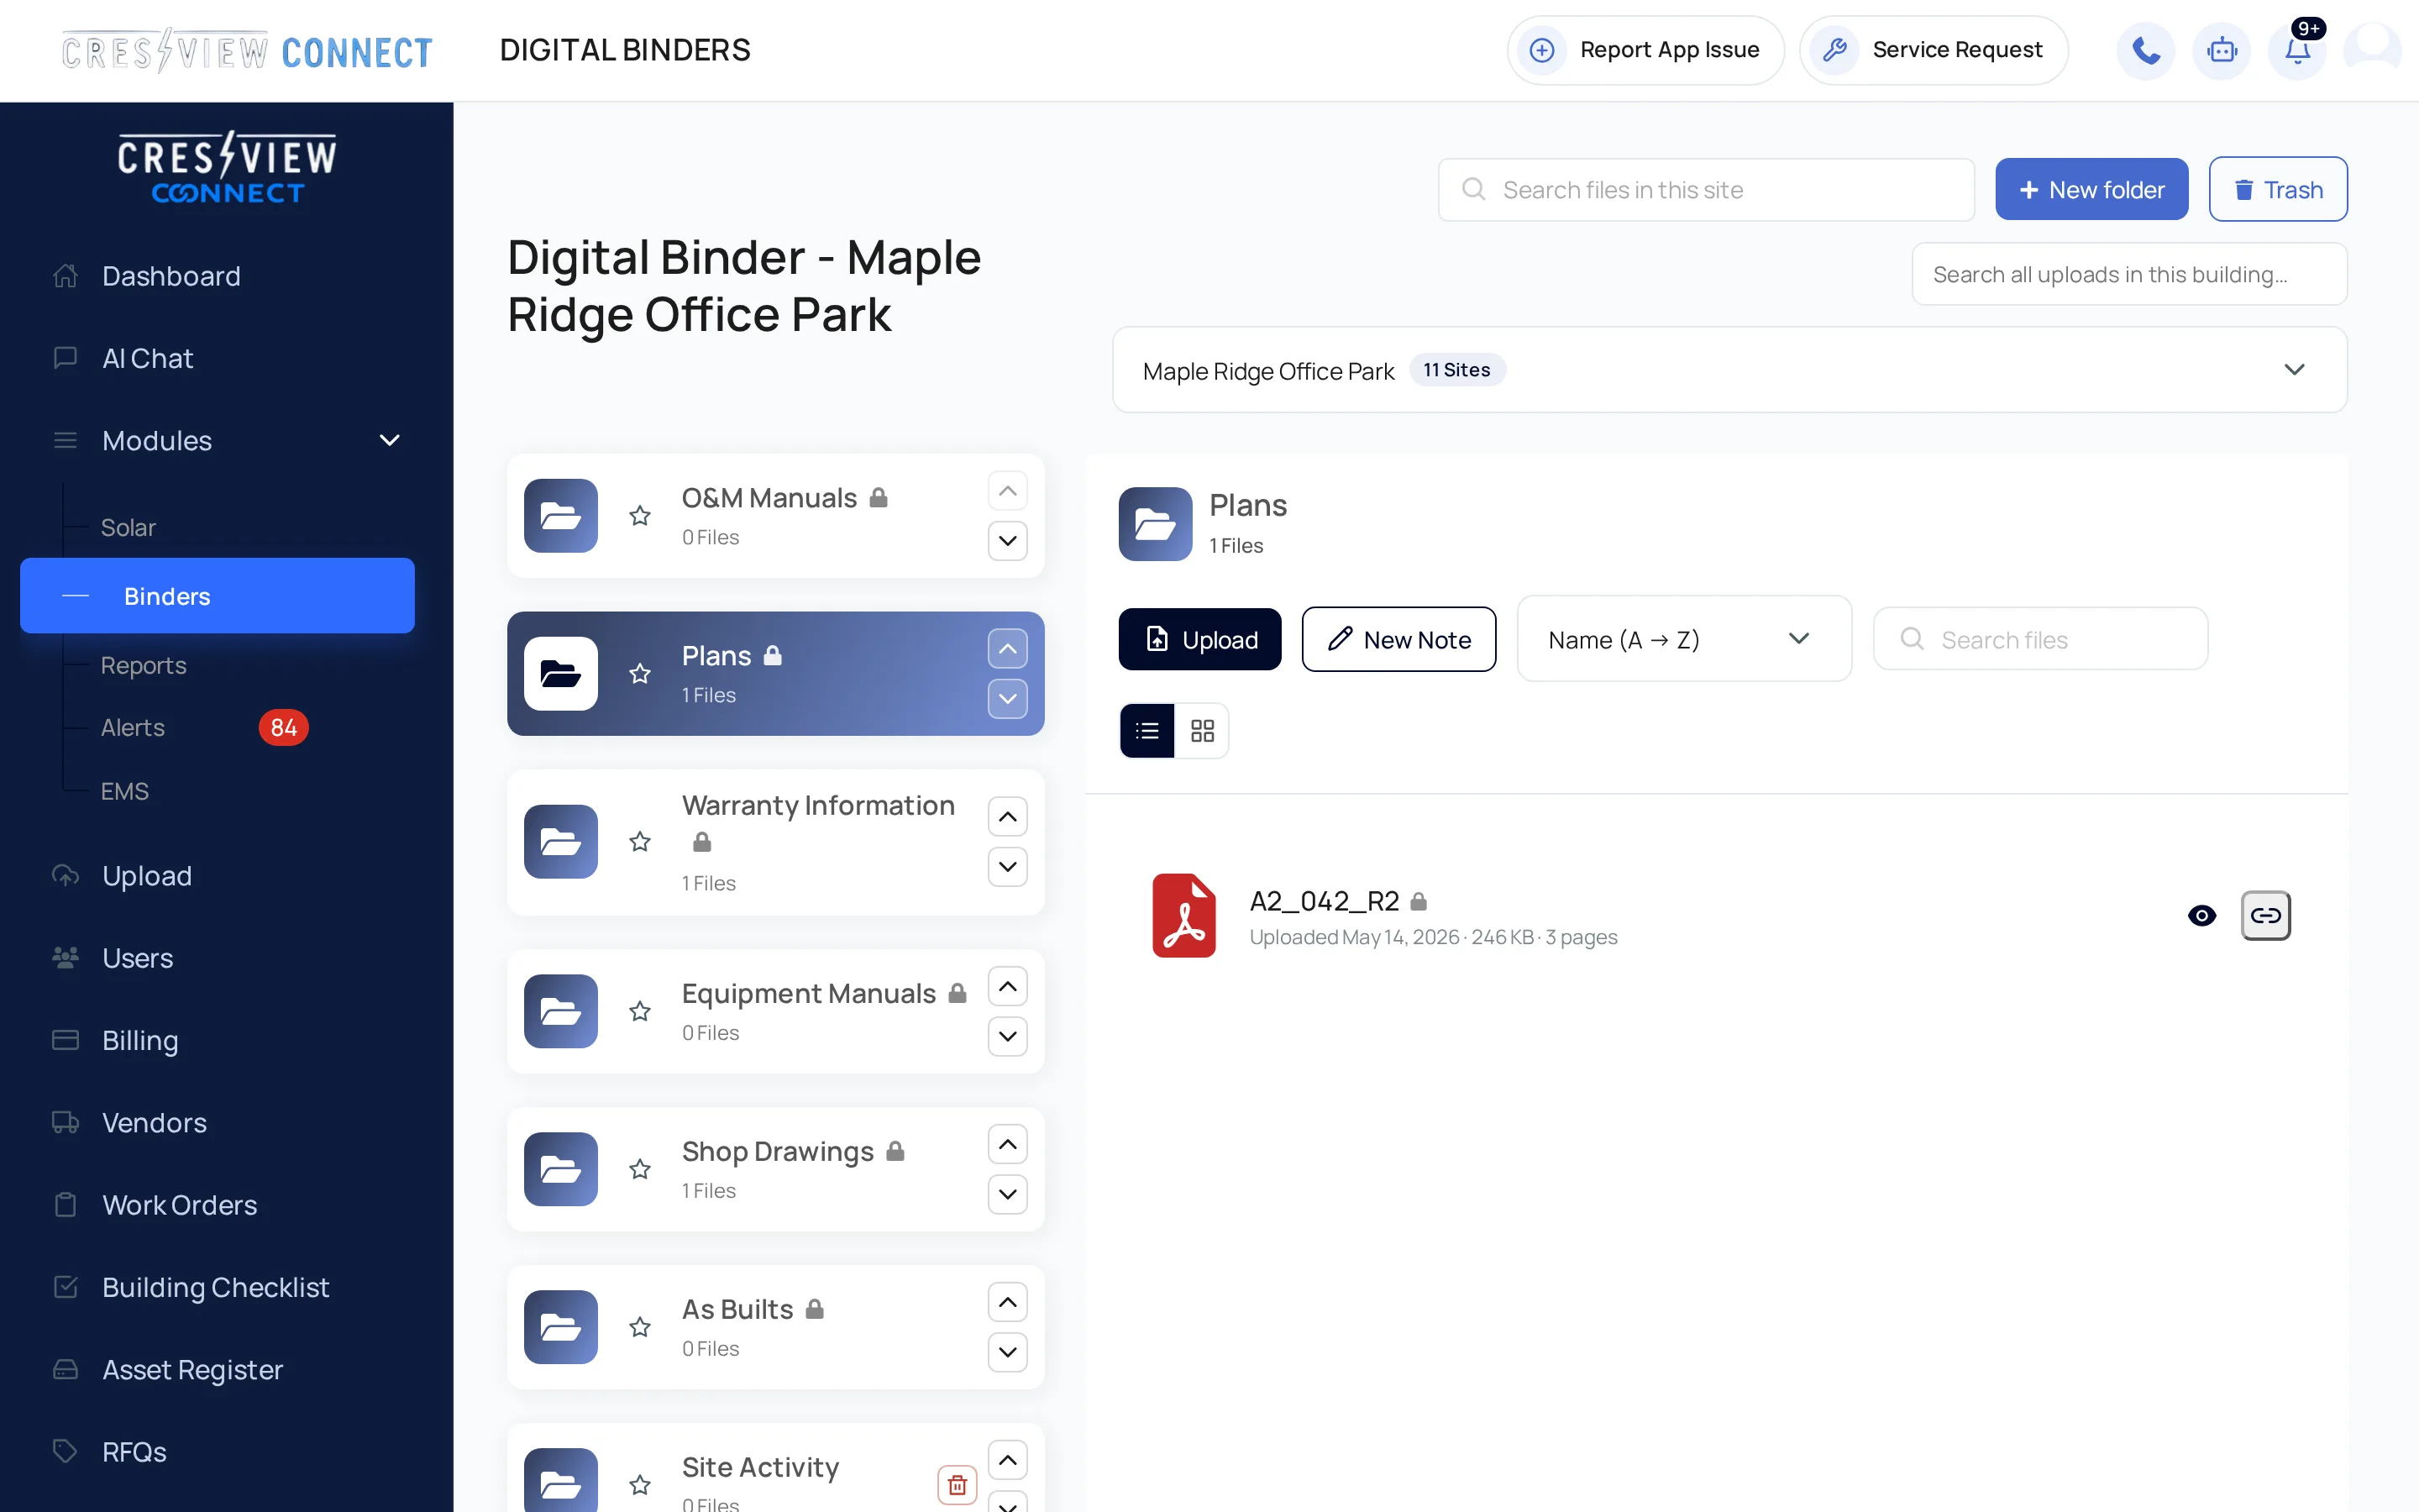This screenshot has width=2419, height=1512.
Task: Move Plans folder up
Action: [x=1008, y=649]
